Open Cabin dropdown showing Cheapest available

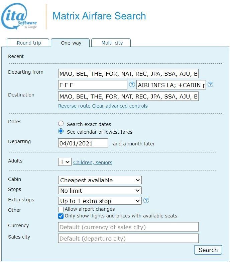[100, 180]
